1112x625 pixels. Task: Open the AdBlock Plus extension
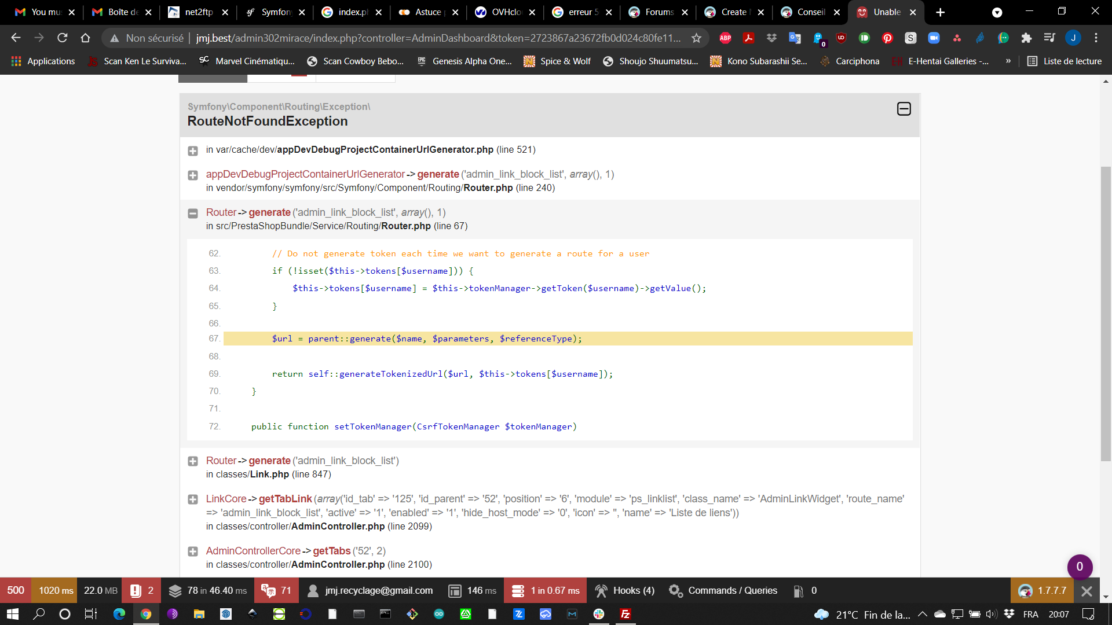point(725,38)
